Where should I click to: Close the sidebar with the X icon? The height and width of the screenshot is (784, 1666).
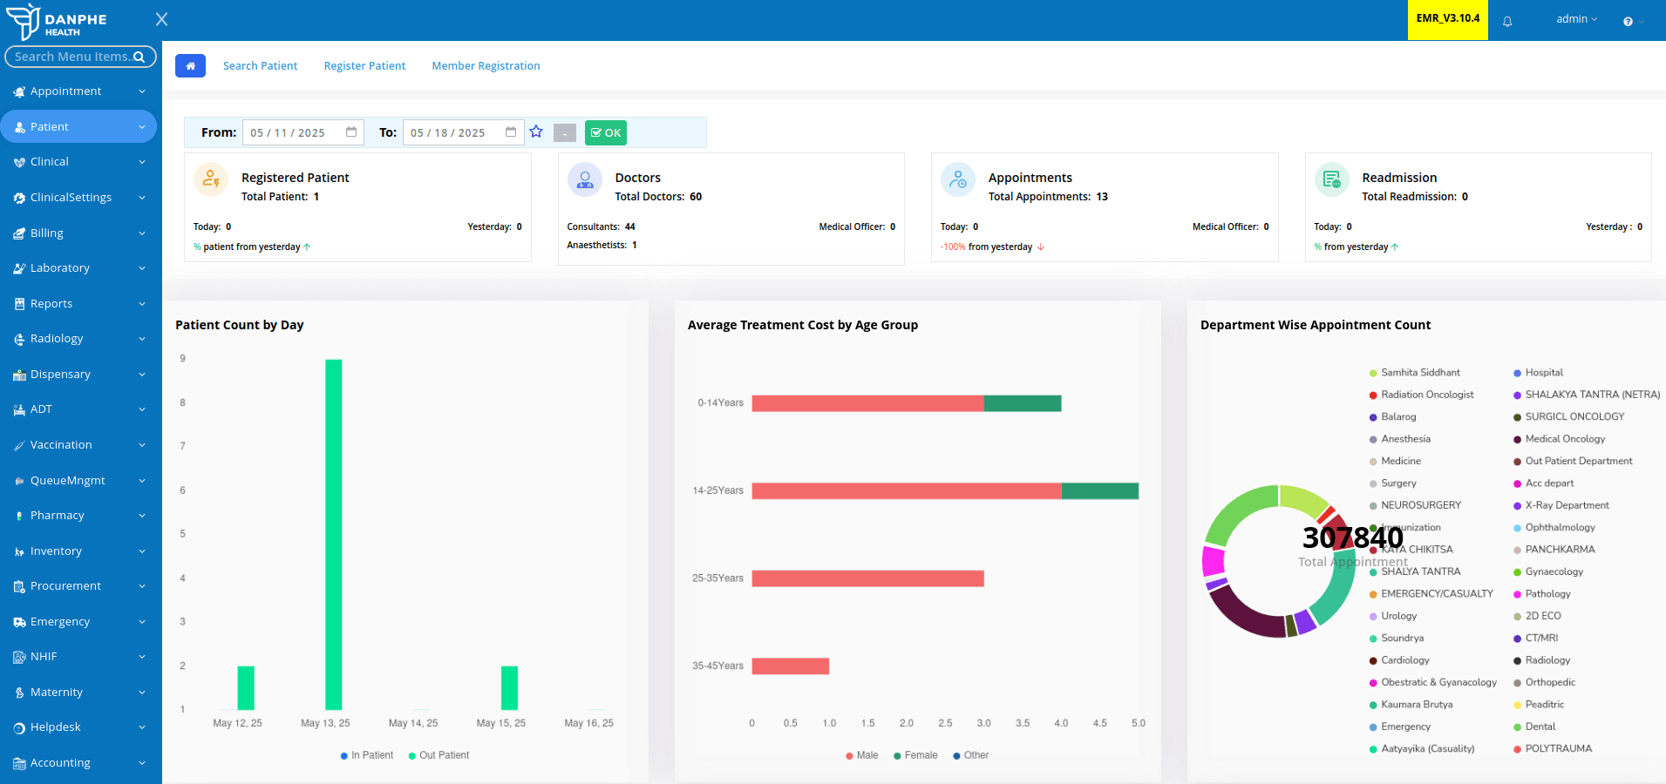coord(161,19)
